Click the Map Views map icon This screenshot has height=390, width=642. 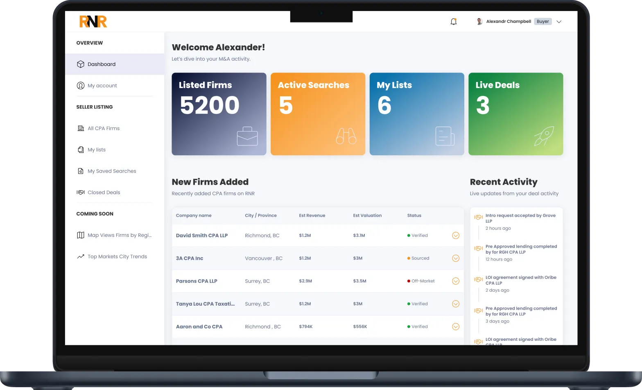coord(81,235)
